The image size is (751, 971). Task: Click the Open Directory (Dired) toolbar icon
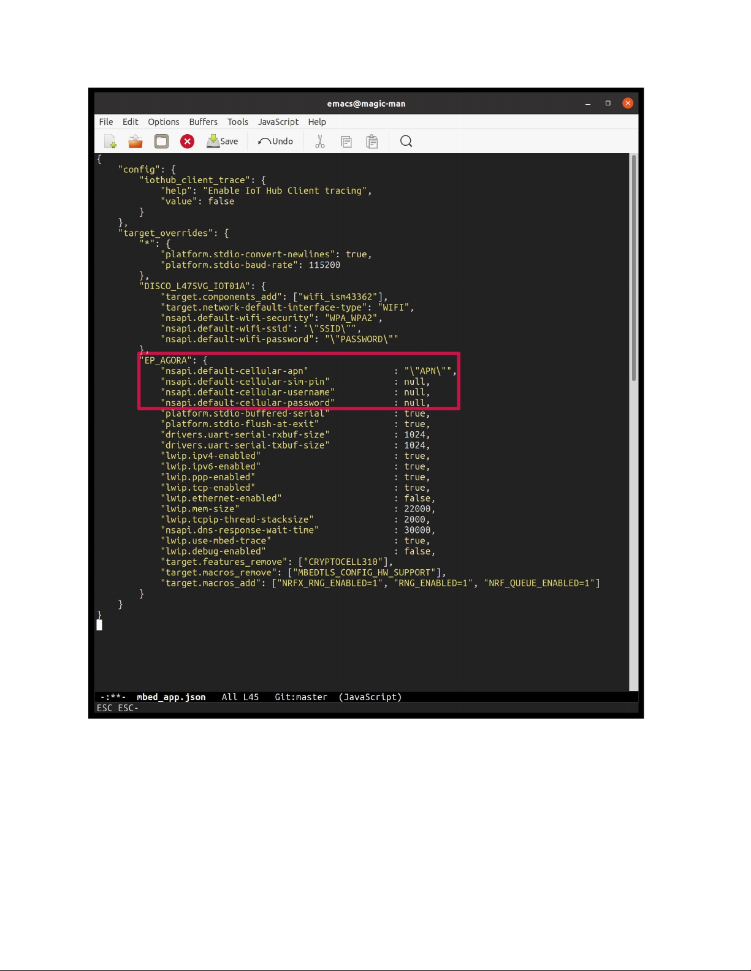point(161,142)
